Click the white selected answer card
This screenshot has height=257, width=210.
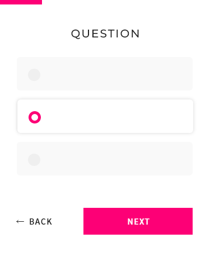(x=105, y=116)
